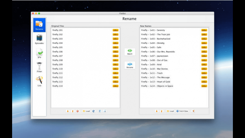The width and height of the screenshot is (245, 138).
Task: Select 'Firefly - 1x03 - Bushwhacked' row
Action: (x=174, y=39)
